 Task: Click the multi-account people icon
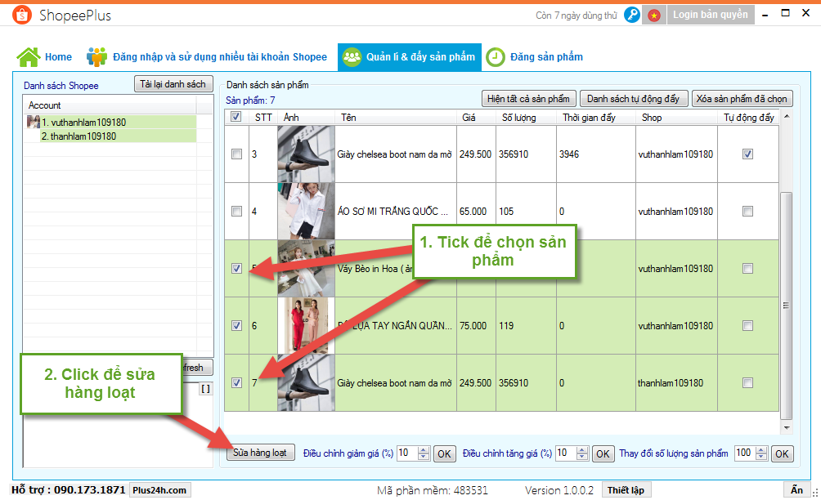(97, 57)
